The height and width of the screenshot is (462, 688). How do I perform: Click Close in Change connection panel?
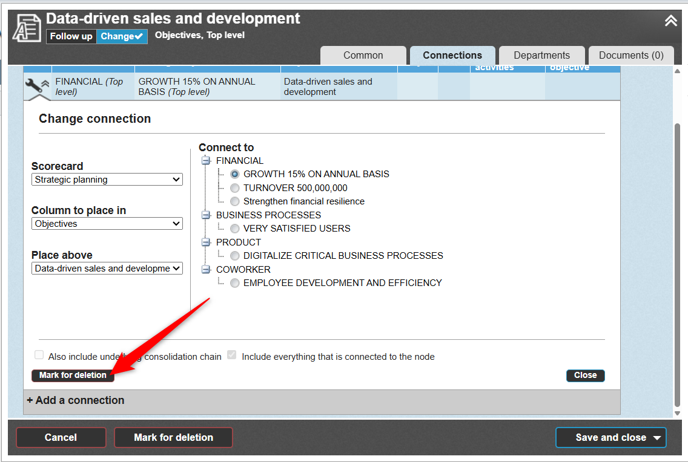point(585,376)
